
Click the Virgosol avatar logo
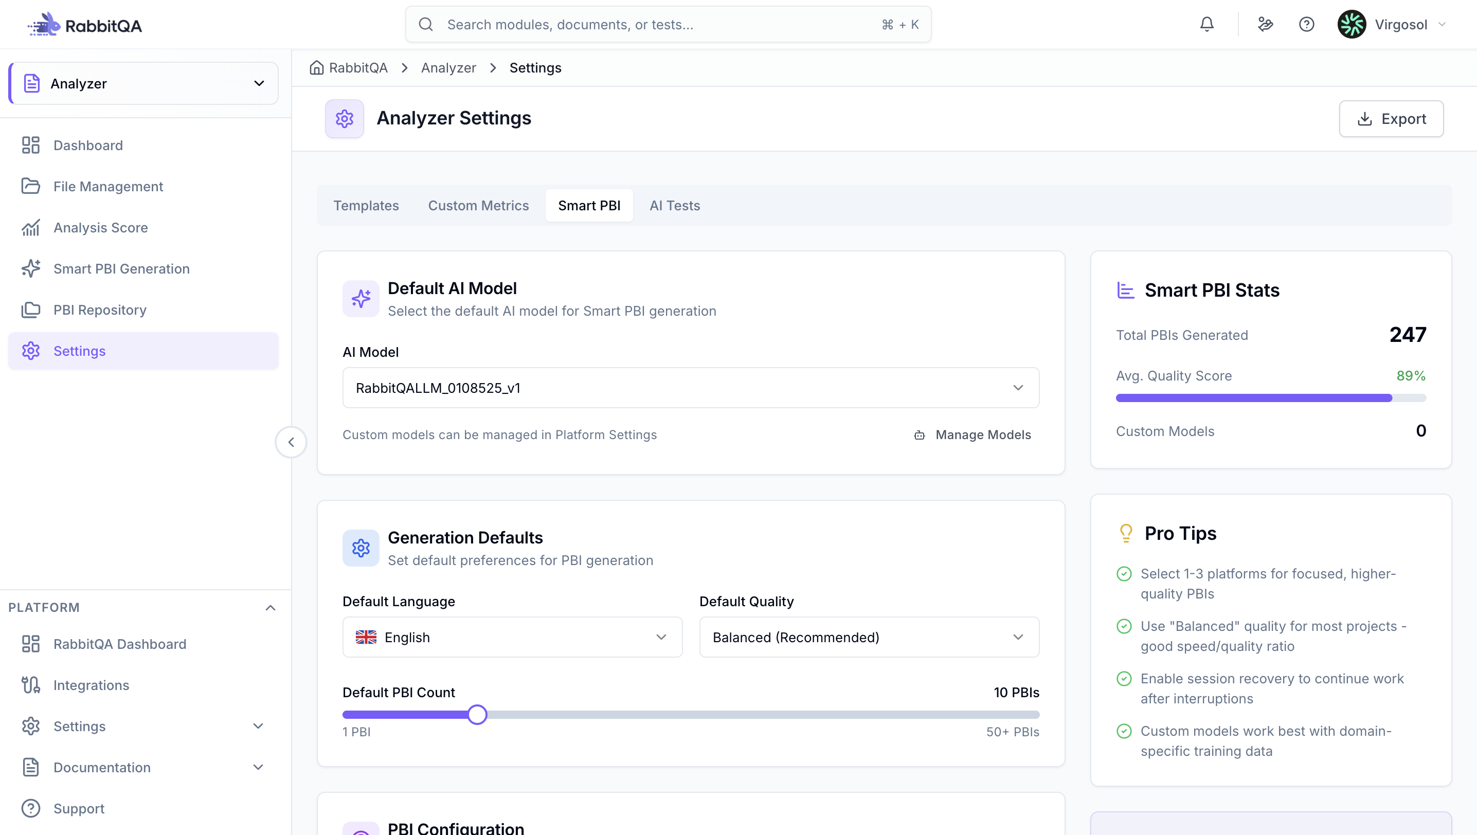tap(1352, 24)
